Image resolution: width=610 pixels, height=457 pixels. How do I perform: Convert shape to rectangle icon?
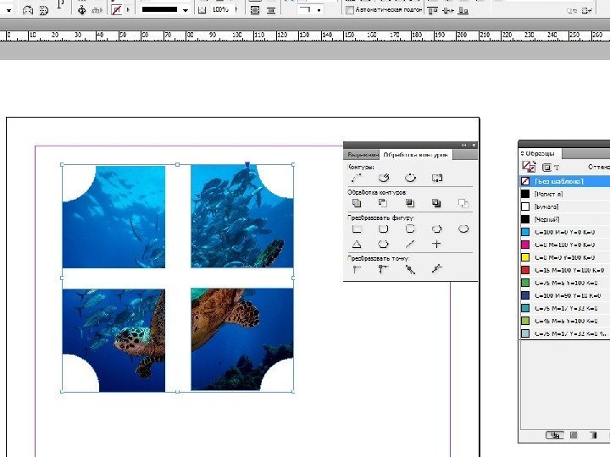(357, 228)
